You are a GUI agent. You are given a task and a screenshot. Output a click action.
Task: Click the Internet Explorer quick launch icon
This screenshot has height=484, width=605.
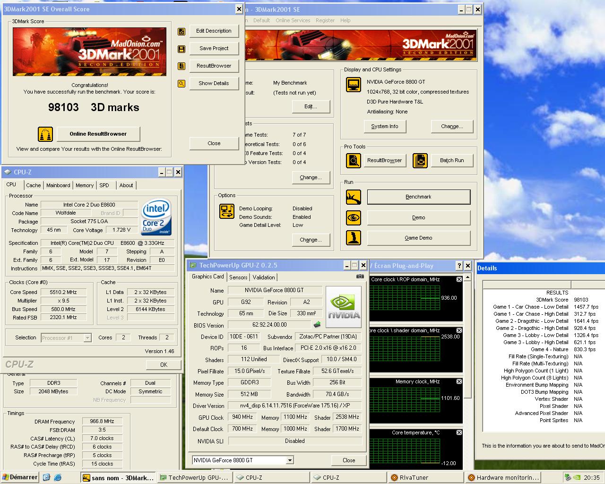58,477
